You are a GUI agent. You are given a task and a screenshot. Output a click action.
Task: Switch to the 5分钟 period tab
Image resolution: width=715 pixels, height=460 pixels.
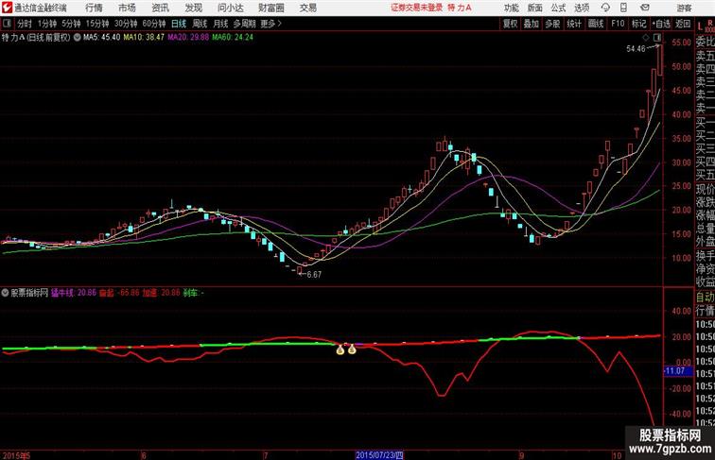click(x=71, y=24)
